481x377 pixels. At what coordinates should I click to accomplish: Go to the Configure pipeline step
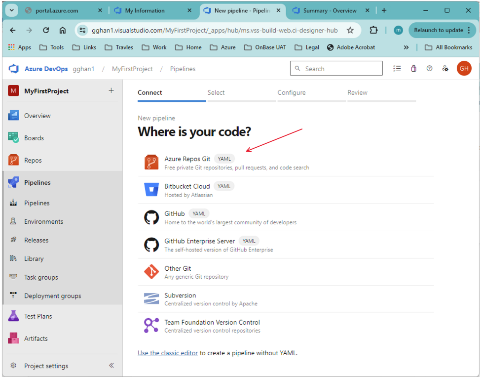(x=292, y=92)
